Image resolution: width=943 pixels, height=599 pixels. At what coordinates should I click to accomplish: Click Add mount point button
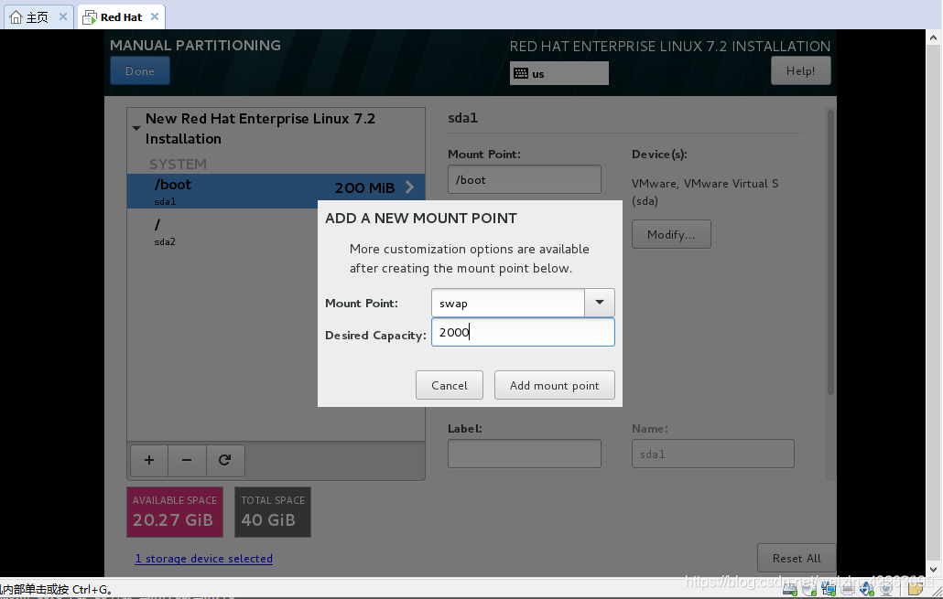coord(555,385)
